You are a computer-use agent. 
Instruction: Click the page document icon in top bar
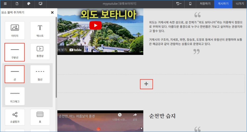pos(17,4)
